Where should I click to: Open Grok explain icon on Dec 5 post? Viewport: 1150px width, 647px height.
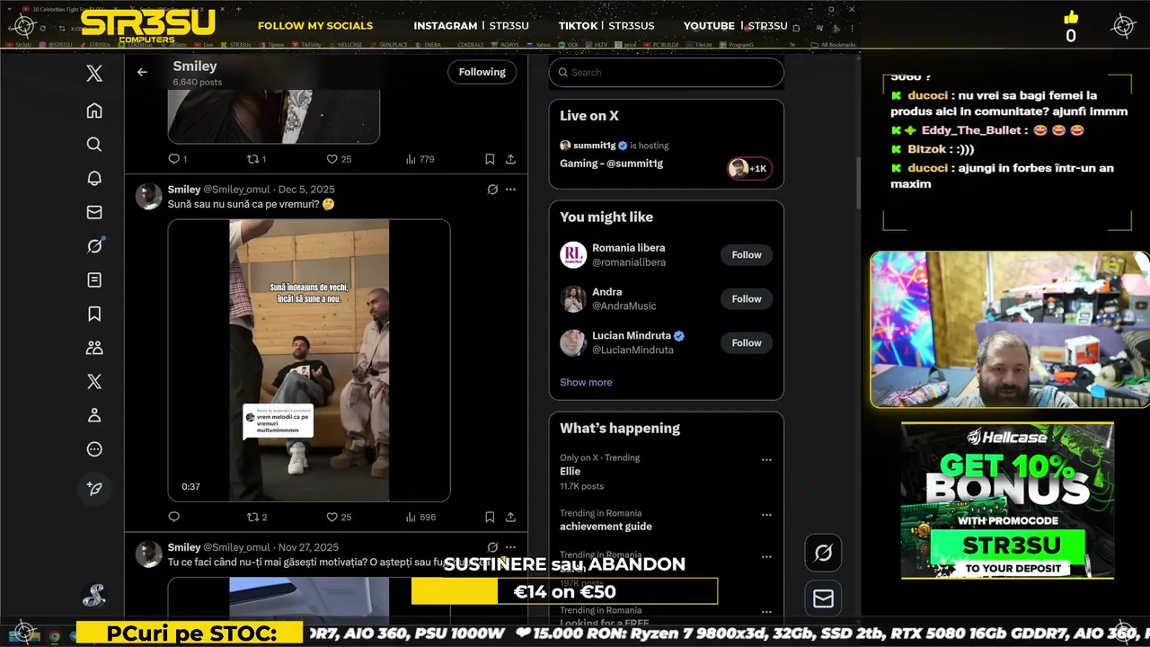click(492, 190)
